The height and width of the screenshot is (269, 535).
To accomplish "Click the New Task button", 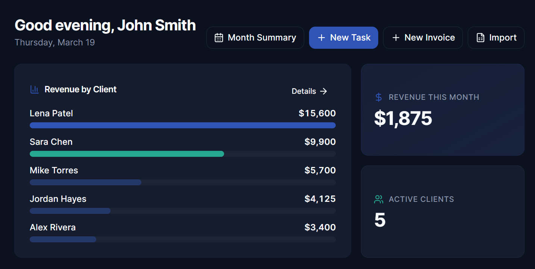I will pos(343,38).
